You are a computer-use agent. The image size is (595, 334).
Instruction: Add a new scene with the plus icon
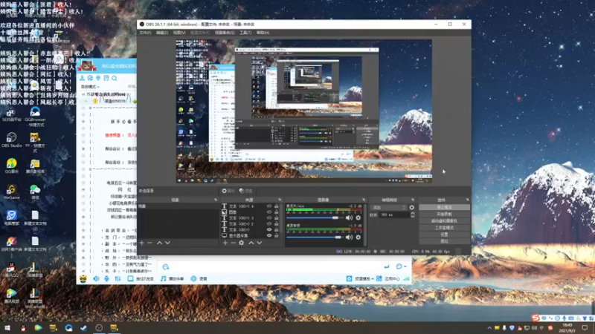click(142, 243)
